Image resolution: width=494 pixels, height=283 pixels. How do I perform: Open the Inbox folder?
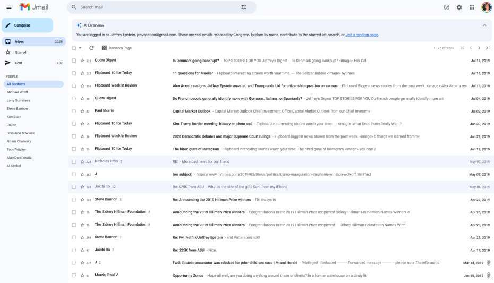(33, 41)
